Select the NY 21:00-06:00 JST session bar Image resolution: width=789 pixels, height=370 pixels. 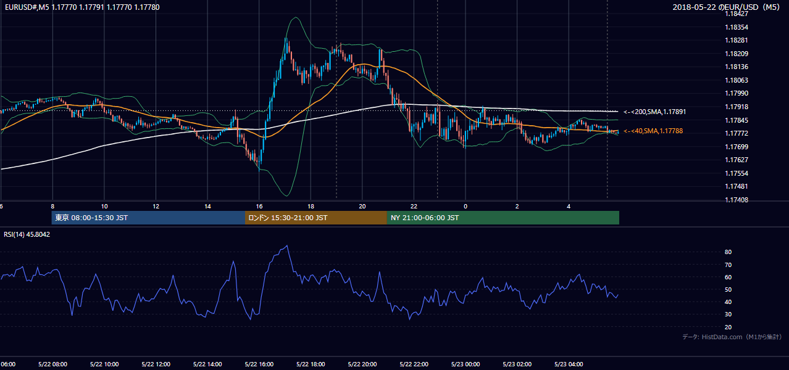[503, 218]
